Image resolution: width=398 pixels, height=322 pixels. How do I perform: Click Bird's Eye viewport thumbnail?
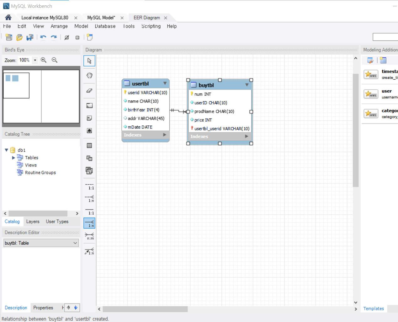pyautogui.click(x=16, y=85)
